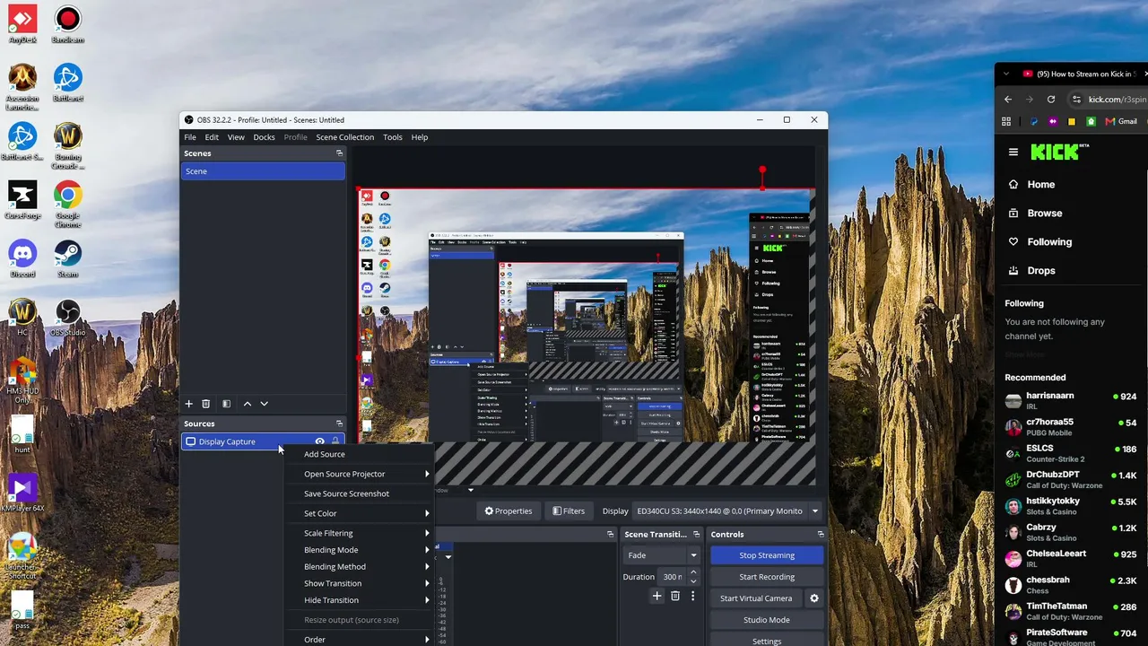
Task: Open the chessbrah recommended channel
Action: click(x=1072, y=585)
